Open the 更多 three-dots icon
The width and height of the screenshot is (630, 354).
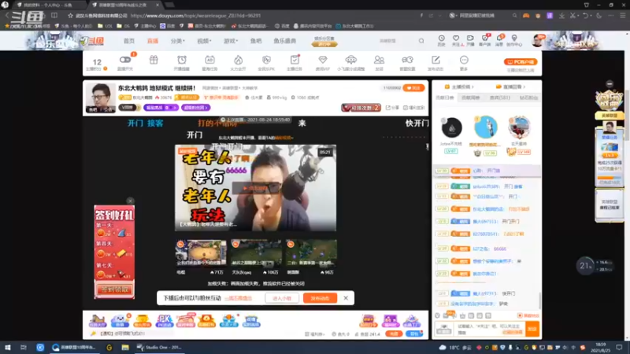[x=464, y=60]
